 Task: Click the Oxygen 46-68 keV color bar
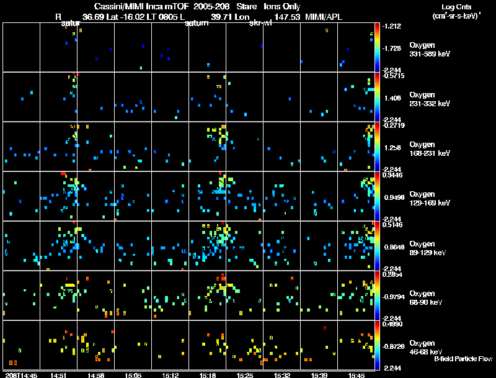(x=377, y=345)
